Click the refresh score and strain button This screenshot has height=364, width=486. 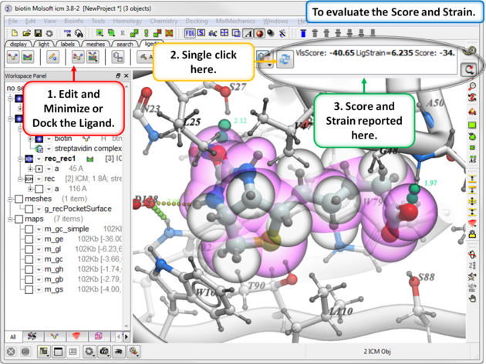point(285,60)
